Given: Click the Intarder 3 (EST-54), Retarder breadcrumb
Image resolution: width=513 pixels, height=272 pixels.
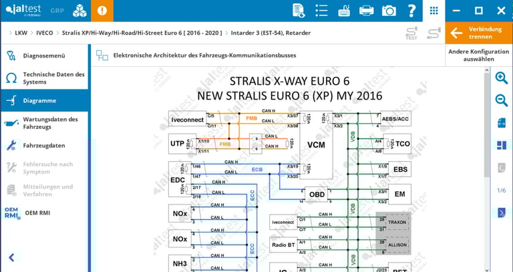Looking at the screenshot, I should (x=271, y=33).
